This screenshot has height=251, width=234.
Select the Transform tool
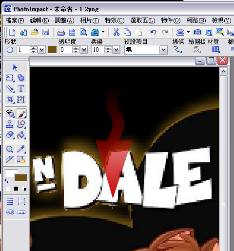(x=21, y=99)
